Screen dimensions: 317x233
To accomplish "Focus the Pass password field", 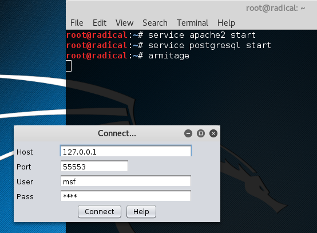I will click(126, 196).
